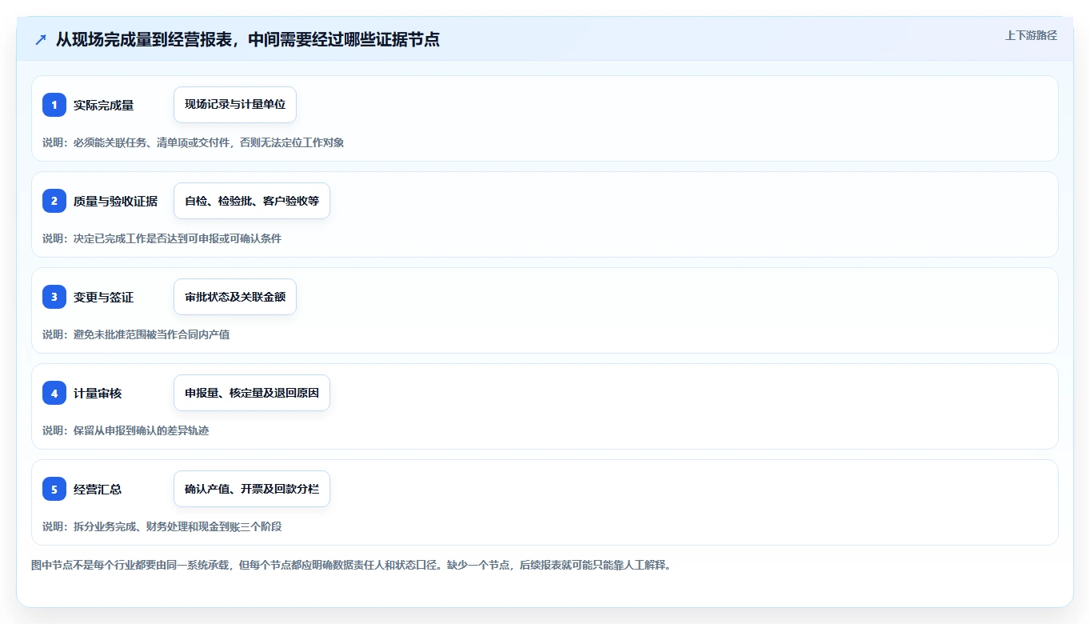
Task: Click the 自检、检验批、客户验收等 chip
Action: click(252, 201)
